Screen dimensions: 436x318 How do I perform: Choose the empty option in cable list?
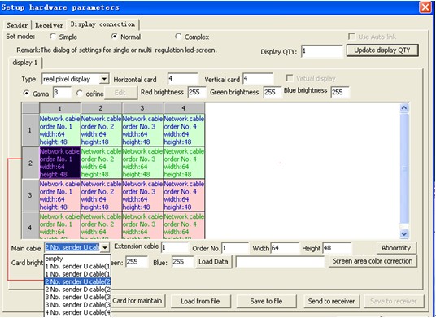pos(77,259)
